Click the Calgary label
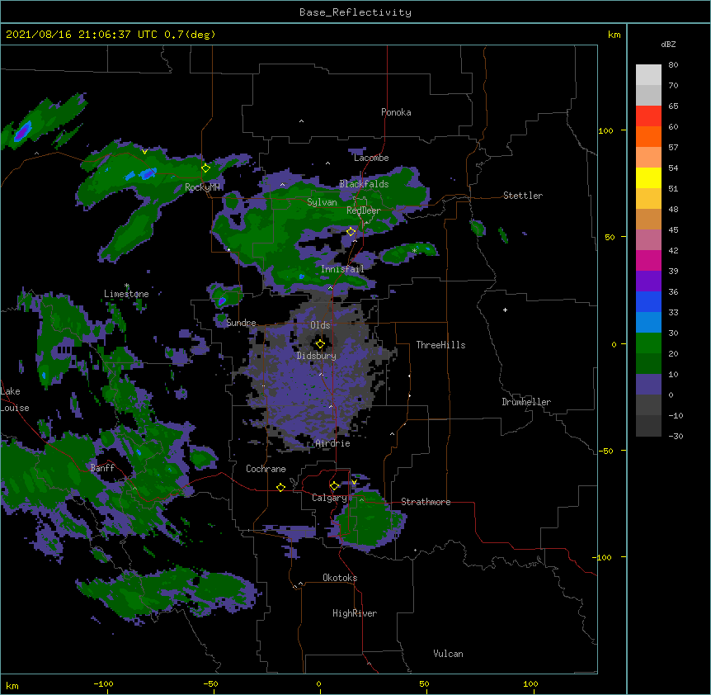Viewport: 711px width, 695px height. pyautogui.click(x=329, y=498)
